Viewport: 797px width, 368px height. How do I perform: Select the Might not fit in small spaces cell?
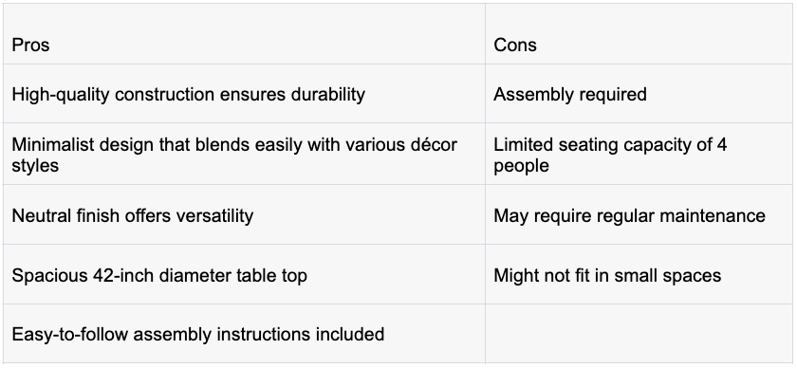pyautogui.click(x=639, y=274)
